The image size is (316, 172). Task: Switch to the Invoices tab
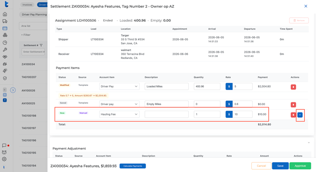click(x=27, y=5)
